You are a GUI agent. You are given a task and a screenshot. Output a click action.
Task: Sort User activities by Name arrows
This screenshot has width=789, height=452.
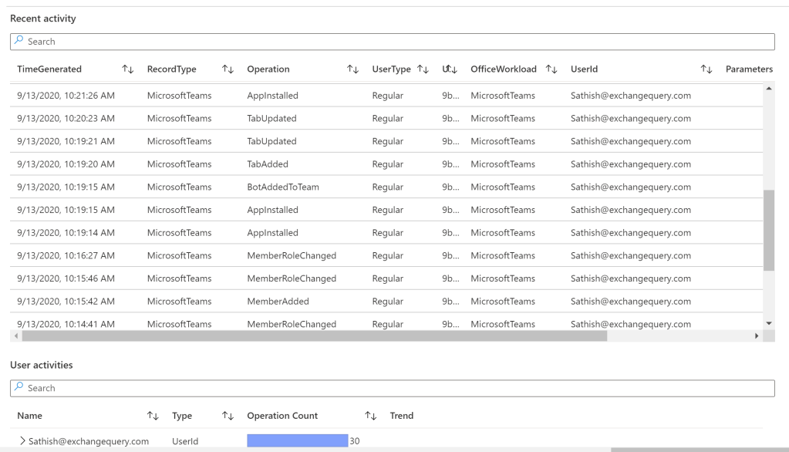pos(153,417)
